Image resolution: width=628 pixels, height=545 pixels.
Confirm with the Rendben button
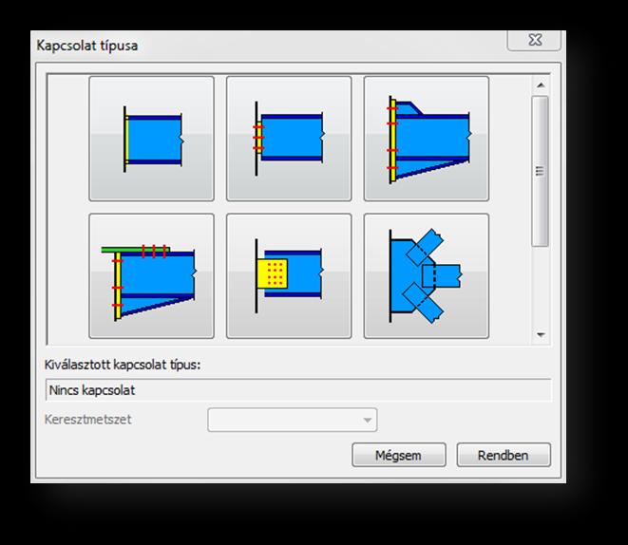coord(504,455)
